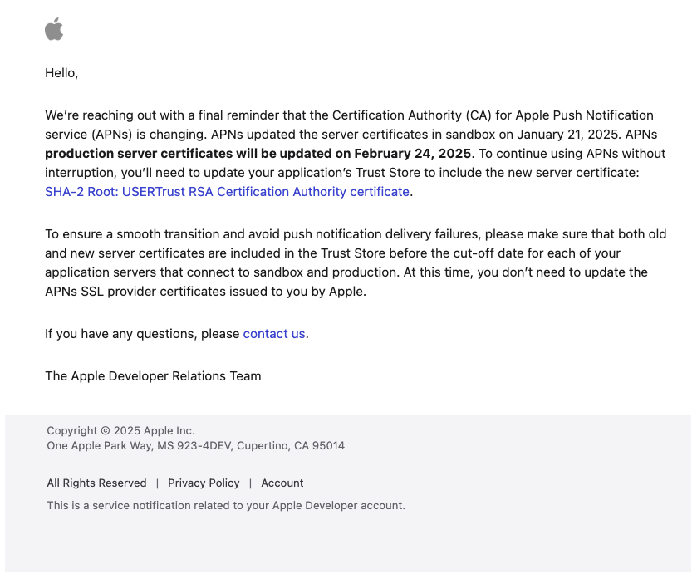The width and height of the screenshot is (697, 579).
Task: Open the Privacy Policy footer link
Action: [x=204, y=483]
